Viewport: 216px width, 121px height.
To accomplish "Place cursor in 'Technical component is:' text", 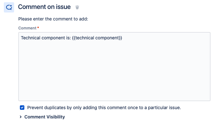I will tap(46, 38).
